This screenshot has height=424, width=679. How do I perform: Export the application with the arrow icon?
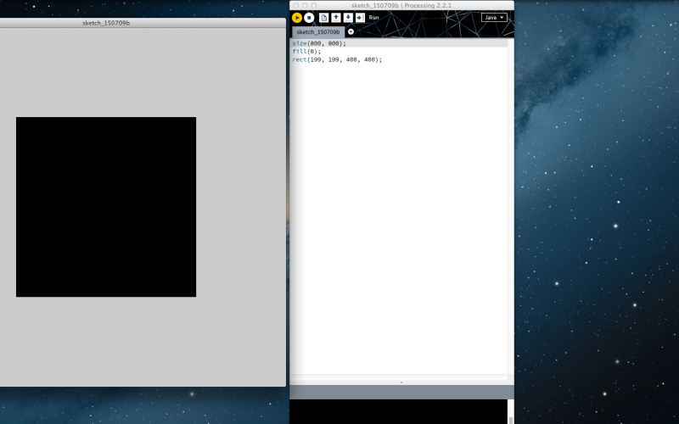(360, 18)
